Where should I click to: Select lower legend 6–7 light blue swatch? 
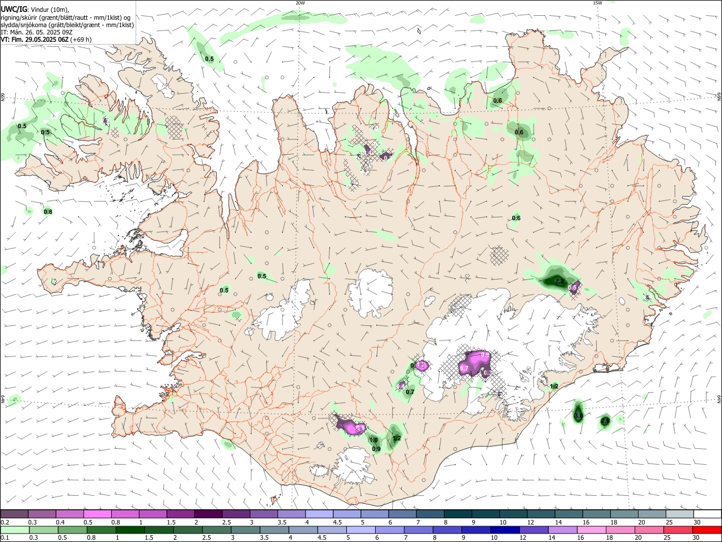(390, 530)
